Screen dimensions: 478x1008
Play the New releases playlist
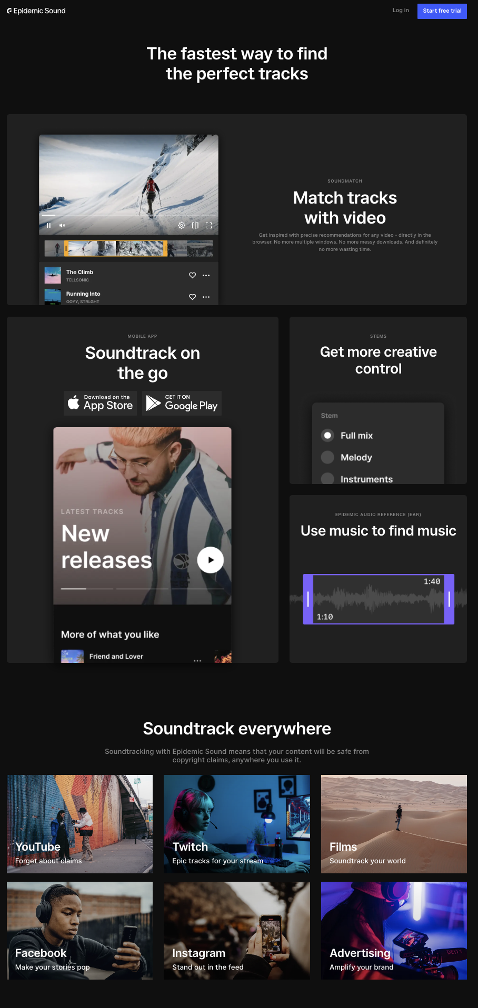pos(211,560)
